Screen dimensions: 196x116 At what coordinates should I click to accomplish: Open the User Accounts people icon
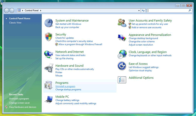click(122, 23)
